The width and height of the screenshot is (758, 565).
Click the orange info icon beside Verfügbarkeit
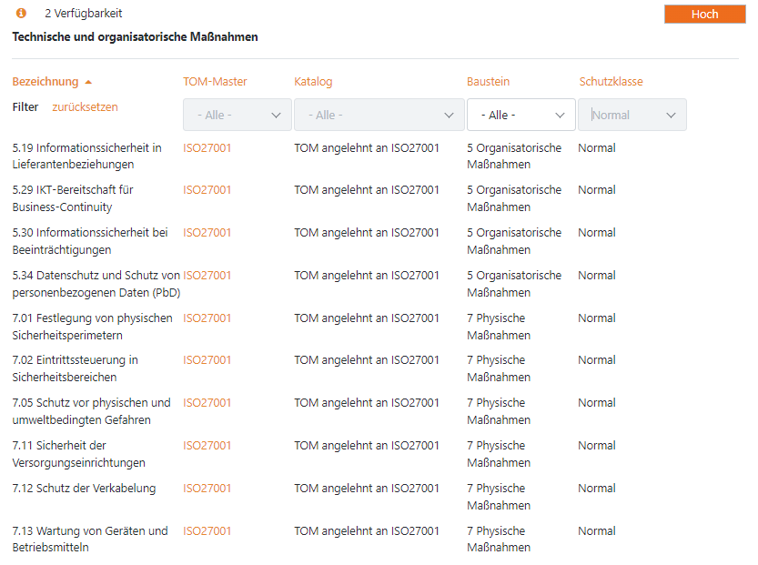[x=21, y=14]
